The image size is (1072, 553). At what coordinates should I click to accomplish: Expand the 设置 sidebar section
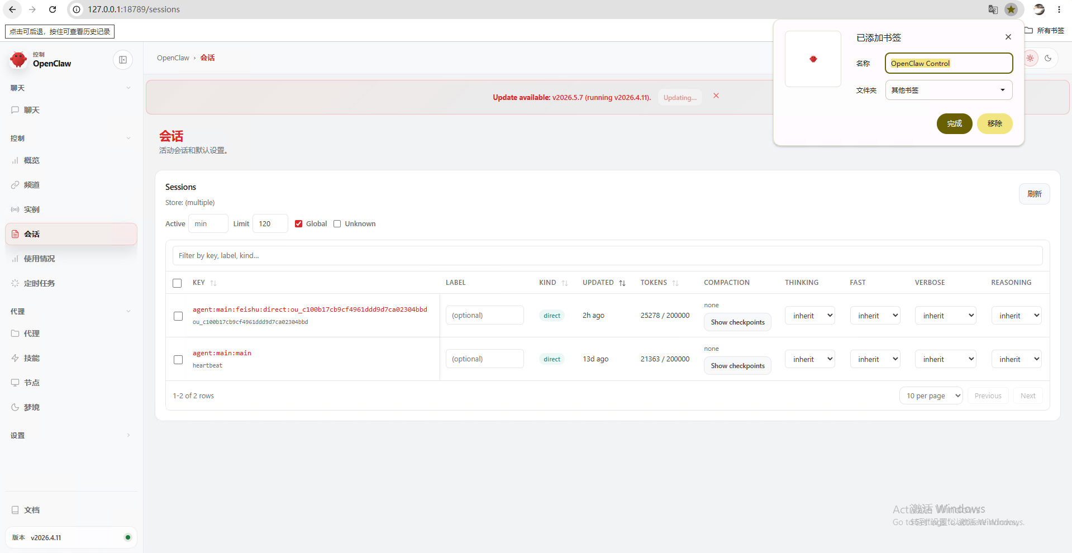tap(71, 436)
